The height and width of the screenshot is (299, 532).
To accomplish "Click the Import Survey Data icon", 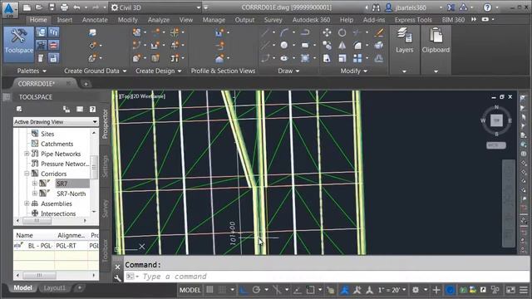I will coord(92,32).
